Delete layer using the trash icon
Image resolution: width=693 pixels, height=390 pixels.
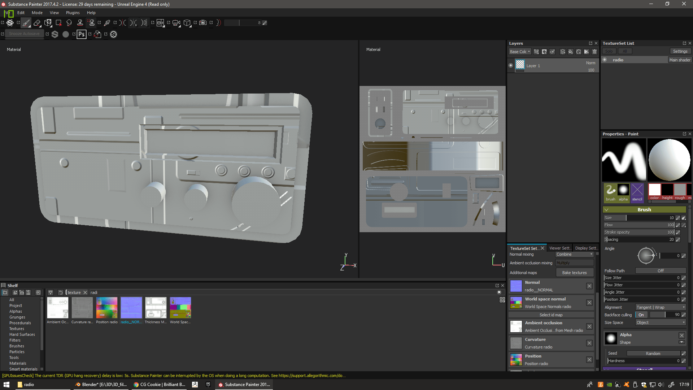[x=595, y=52]
